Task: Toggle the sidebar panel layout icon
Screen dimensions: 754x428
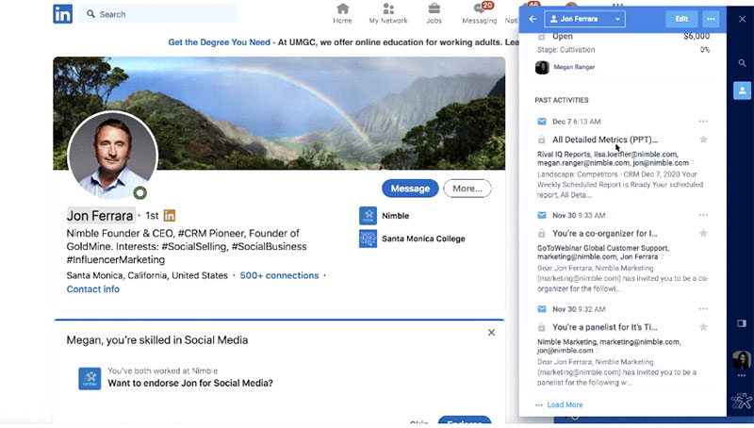Action: tap(742, 323)
